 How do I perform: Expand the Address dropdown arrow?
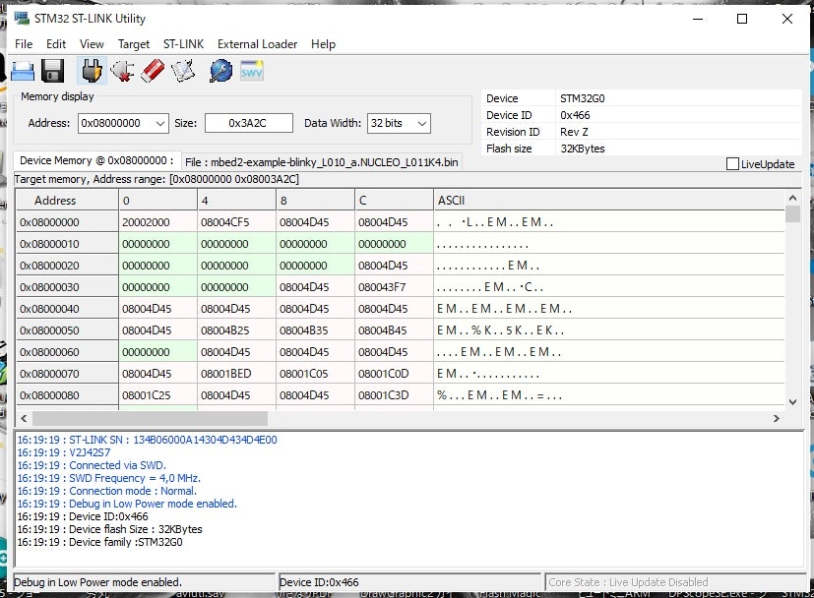(x=160, y=124)
